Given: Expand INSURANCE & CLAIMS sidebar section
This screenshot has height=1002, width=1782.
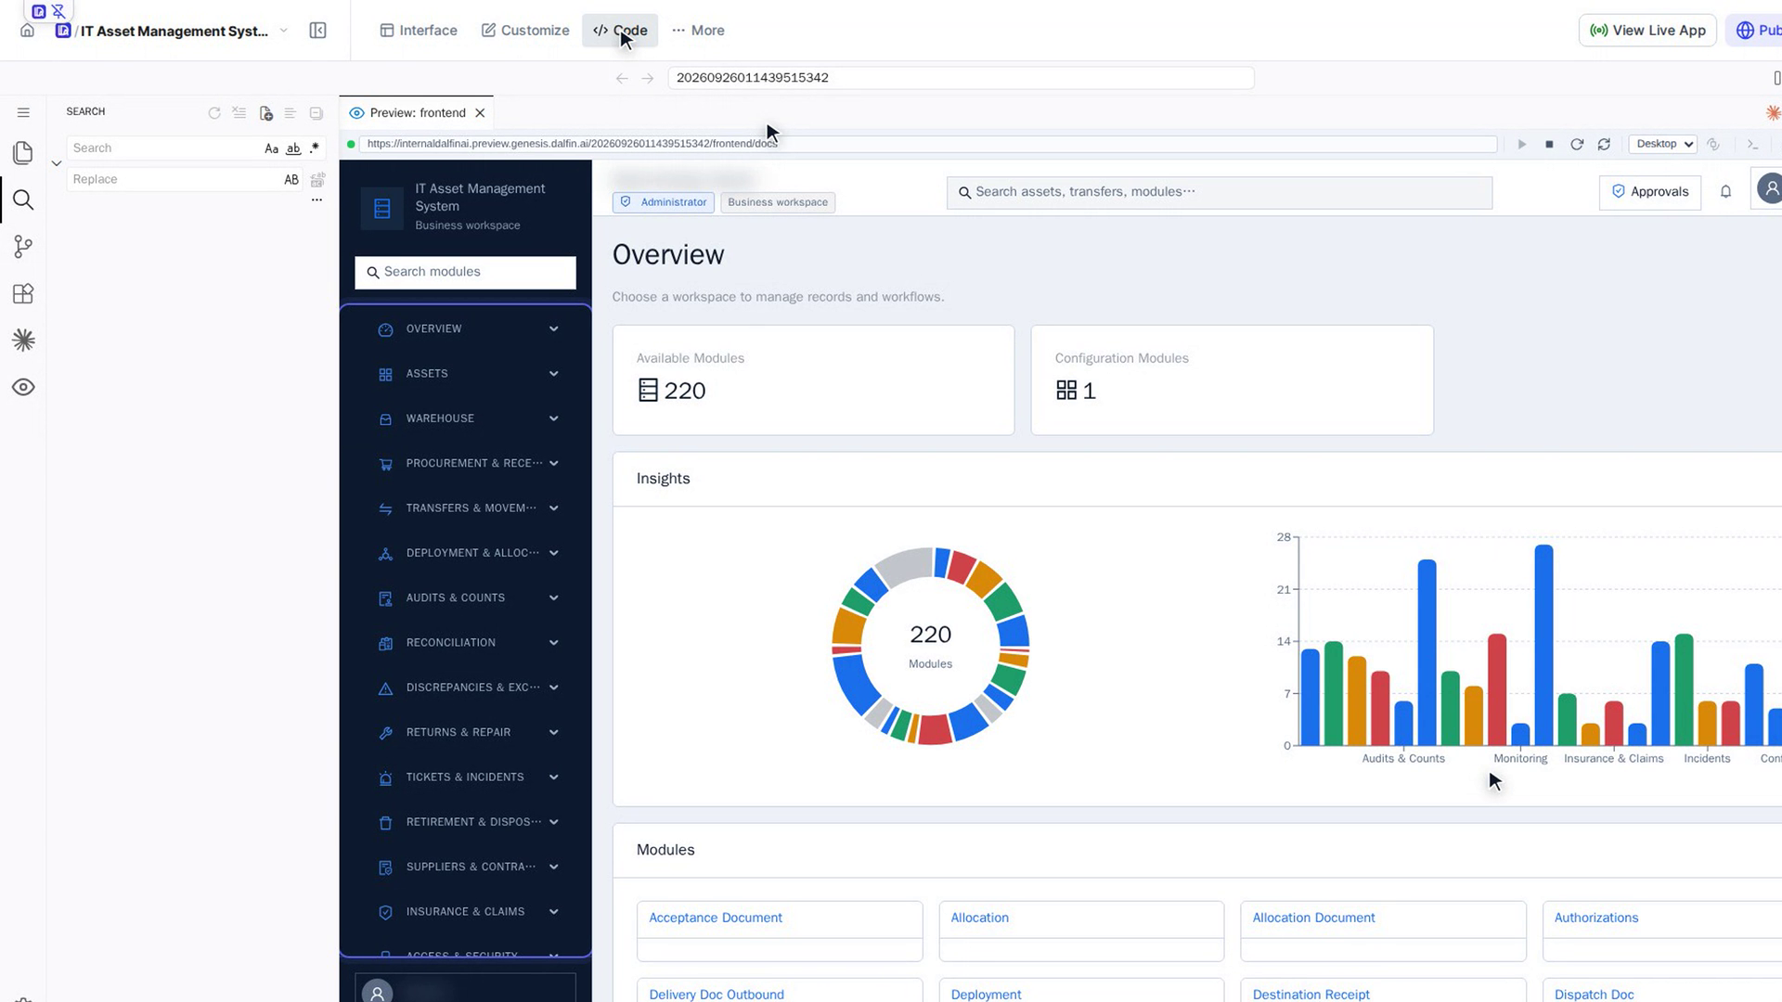Looking at the screenshot, I should (x=465, y=912).
